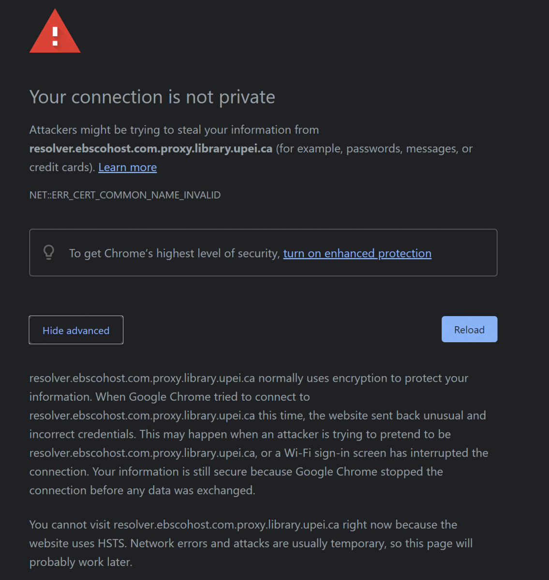Click the incorrect credentials phrase
This screenshot has width=549, height=580.
82,434
